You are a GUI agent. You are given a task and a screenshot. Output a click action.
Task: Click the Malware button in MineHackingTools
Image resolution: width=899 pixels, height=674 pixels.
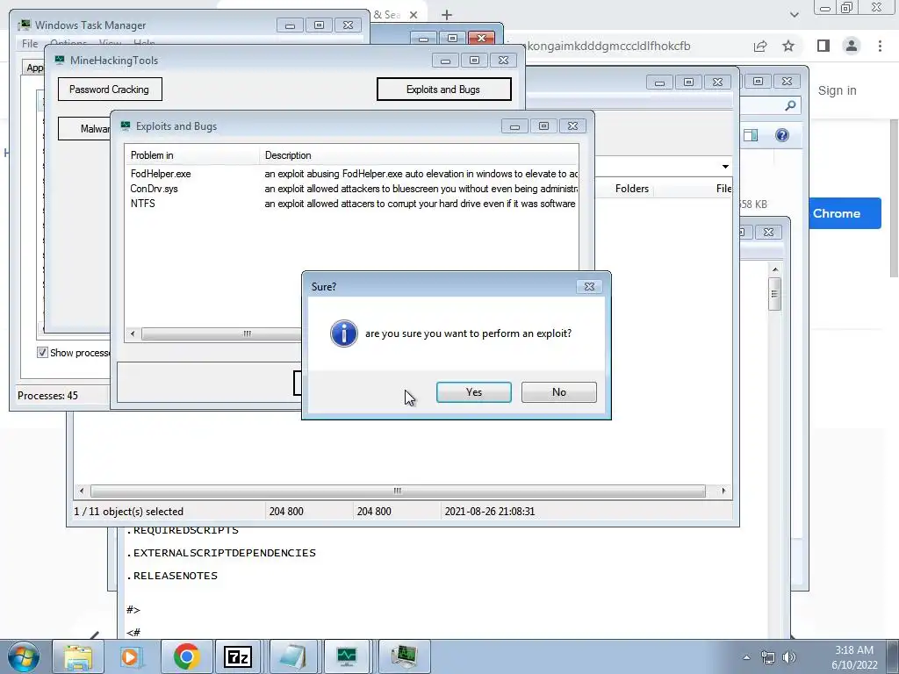point(84,128)
